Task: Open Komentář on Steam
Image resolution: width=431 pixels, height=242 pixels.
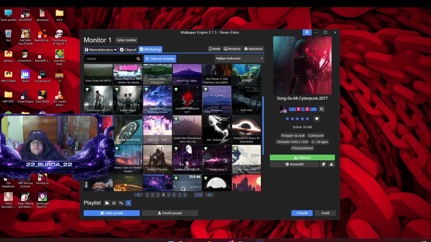Action: 294,164
